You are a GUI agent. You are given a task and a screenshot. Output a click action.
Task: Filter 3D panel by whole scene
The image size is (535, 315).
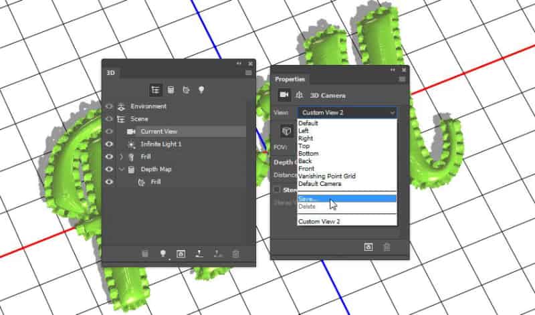(x=156, y=90)
